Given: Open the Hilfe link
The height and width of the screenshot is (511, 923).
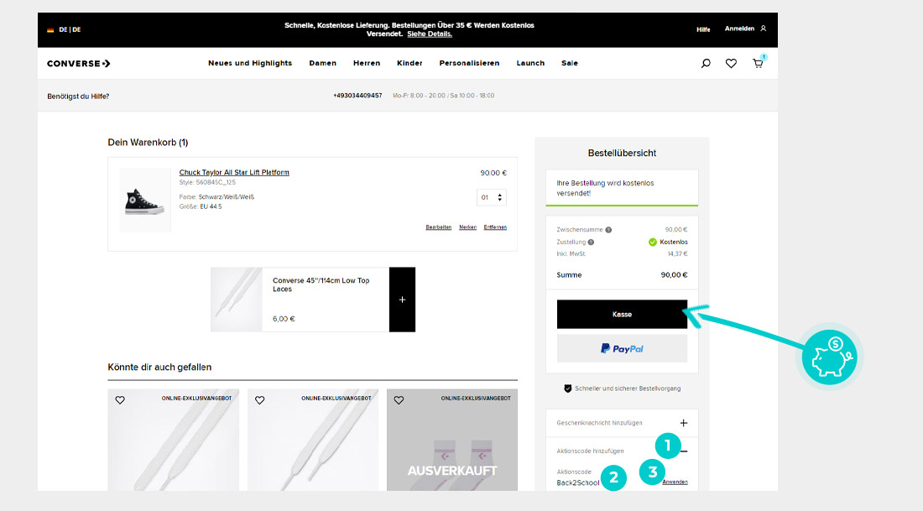Looking at the screenshot, I should (x=703, y=29).
